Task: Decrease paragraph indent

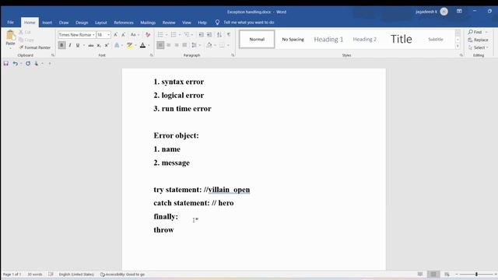Action: click(x=202, y=34)
